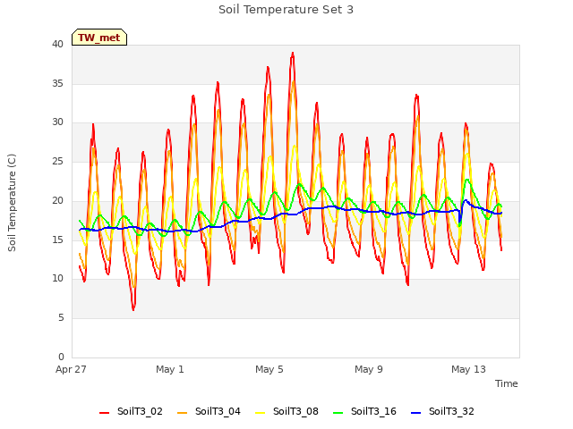Image resolution: width=573 pixels, height=429 pixels.
Task: Click the green SoilT3_16 legend swatch
Action: (338, 413)
